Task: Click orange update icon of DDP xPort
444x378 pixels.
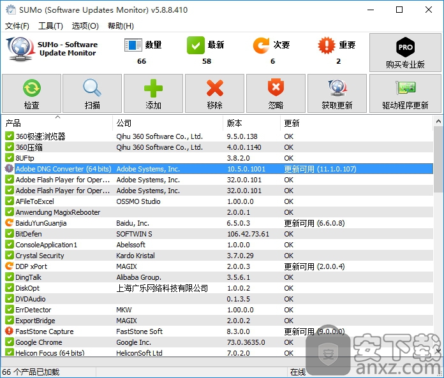Action: click(x=9, y=266)
